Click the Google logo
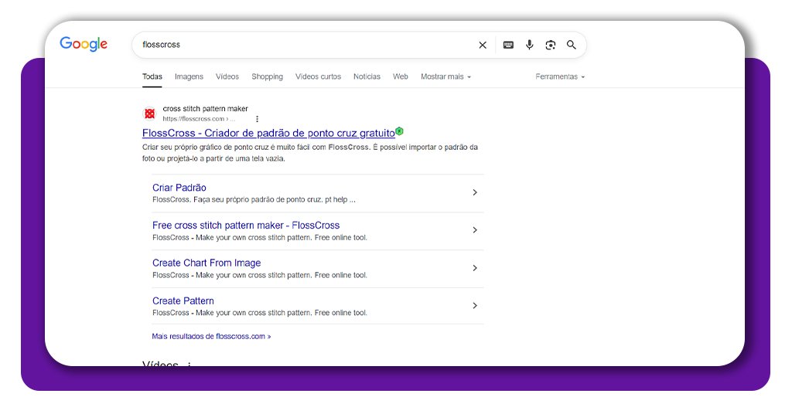The width and height of the screenshot is (792, 414). 84,44
